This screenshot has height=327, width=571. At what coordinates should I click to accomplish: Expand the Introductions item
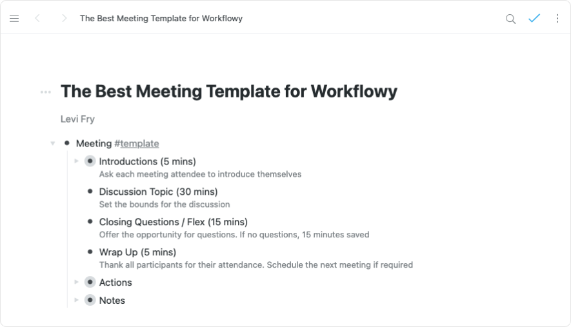[76, 161]
